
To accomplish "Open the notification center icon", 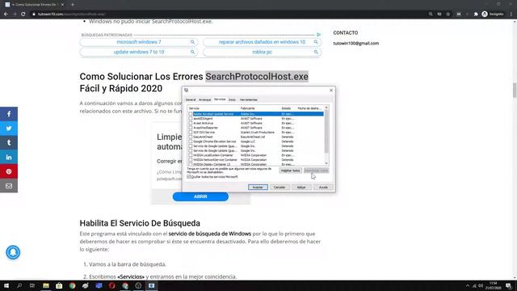I will pos(509,285).
